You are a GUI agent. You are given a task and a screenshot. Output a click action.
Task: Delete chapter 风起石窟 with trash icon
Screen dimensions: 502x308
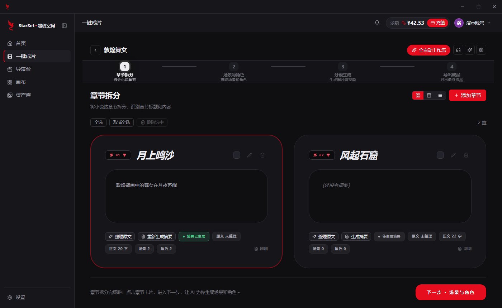pos(466,155)
